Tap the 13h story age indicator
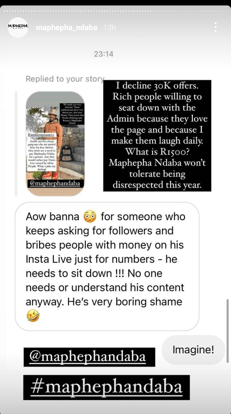 click(x=110, y=28)
